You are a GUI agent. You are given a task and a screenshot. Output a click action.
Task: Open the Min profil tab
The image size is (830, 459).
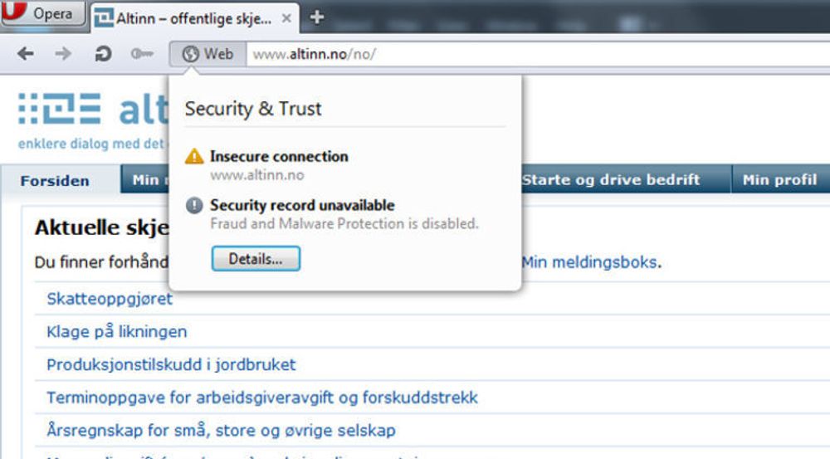pos(779,180)
